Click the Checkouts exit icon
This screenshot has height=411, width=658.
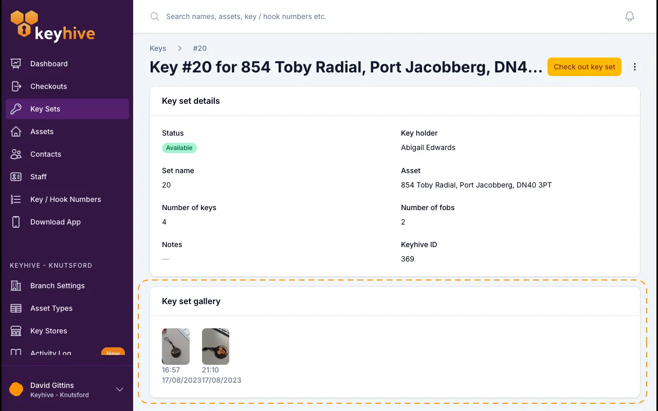16,86
